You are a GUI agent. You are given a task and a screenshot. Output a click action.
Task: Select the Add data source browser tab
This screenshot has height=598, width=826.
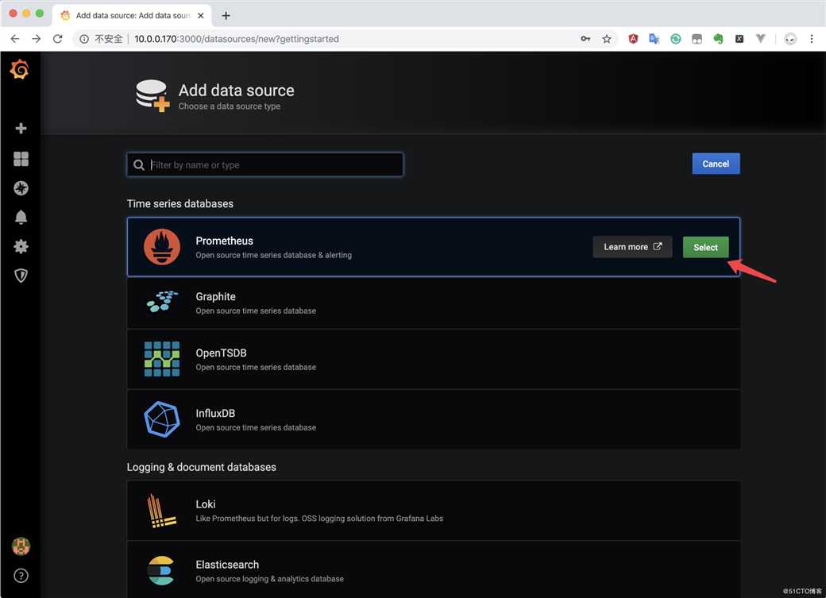coord(132,15)
